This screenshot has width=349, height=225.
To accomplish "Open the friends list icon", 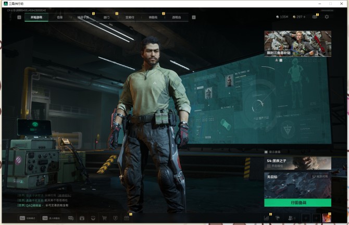I will pyautogui.click(x=292, y=218).
